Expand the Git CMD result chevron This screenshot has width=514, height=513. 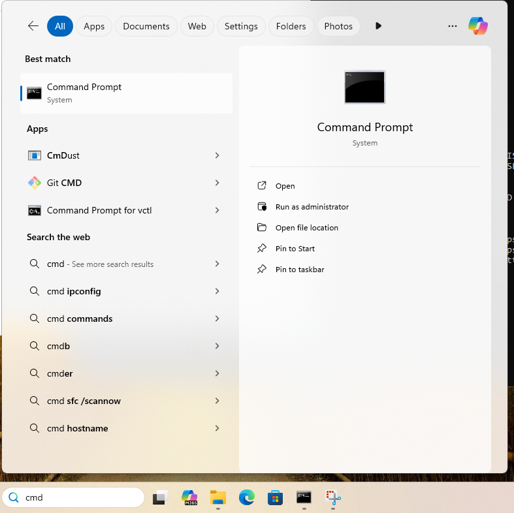point(217,183)
